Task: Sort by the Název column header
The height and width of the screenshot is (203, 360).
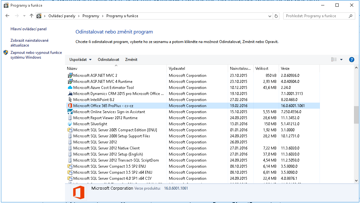Action: 116,69
